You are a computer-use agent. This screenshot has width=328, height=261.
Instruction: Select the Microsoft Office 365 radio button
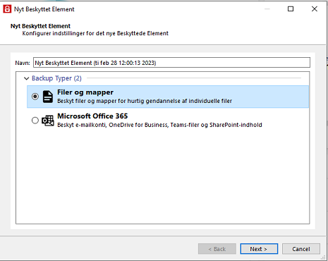pos(35,121)
